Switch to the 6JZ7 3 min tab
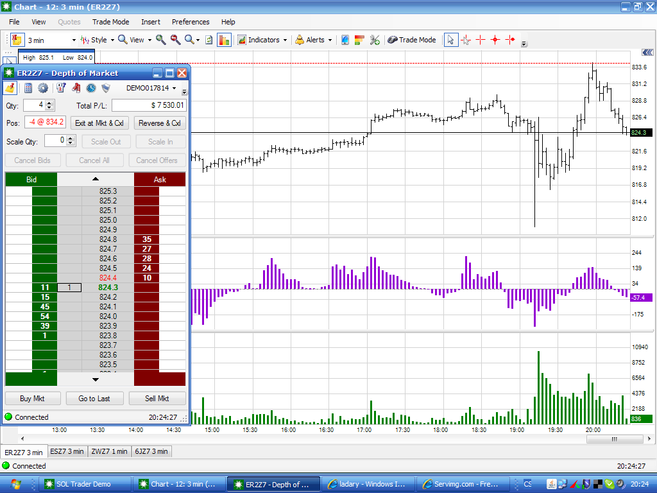Screen dimensions: 657x493 click(x=151, y=451)
